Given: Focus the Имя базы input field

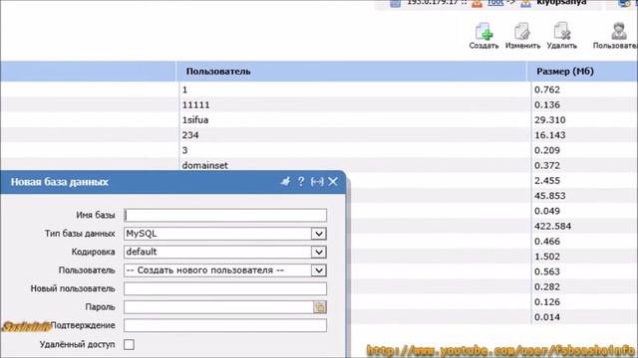Looking at the screenshot, I should (x=225, y=215).
